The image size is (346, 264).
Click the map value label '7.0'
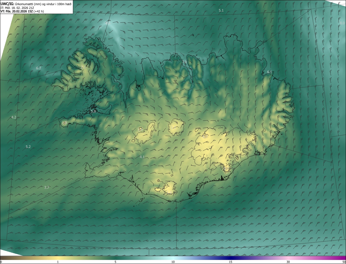184,62
